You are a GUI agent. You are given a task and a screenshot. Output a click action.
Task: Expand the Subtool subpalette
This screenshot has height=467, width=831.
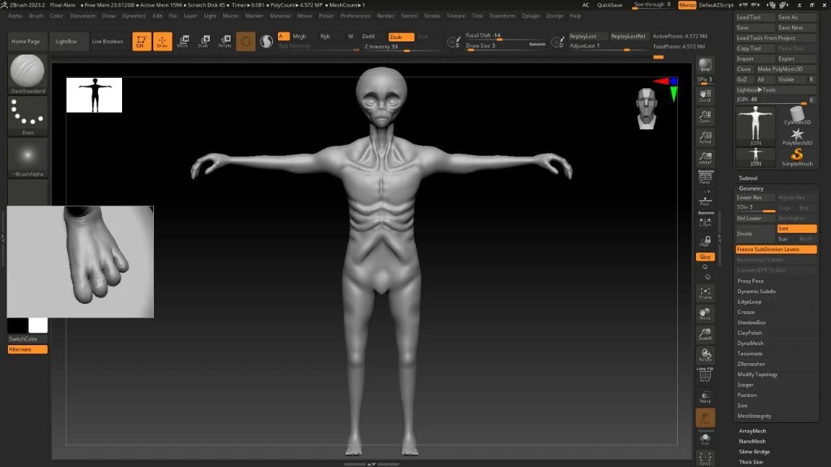point(749,178)
